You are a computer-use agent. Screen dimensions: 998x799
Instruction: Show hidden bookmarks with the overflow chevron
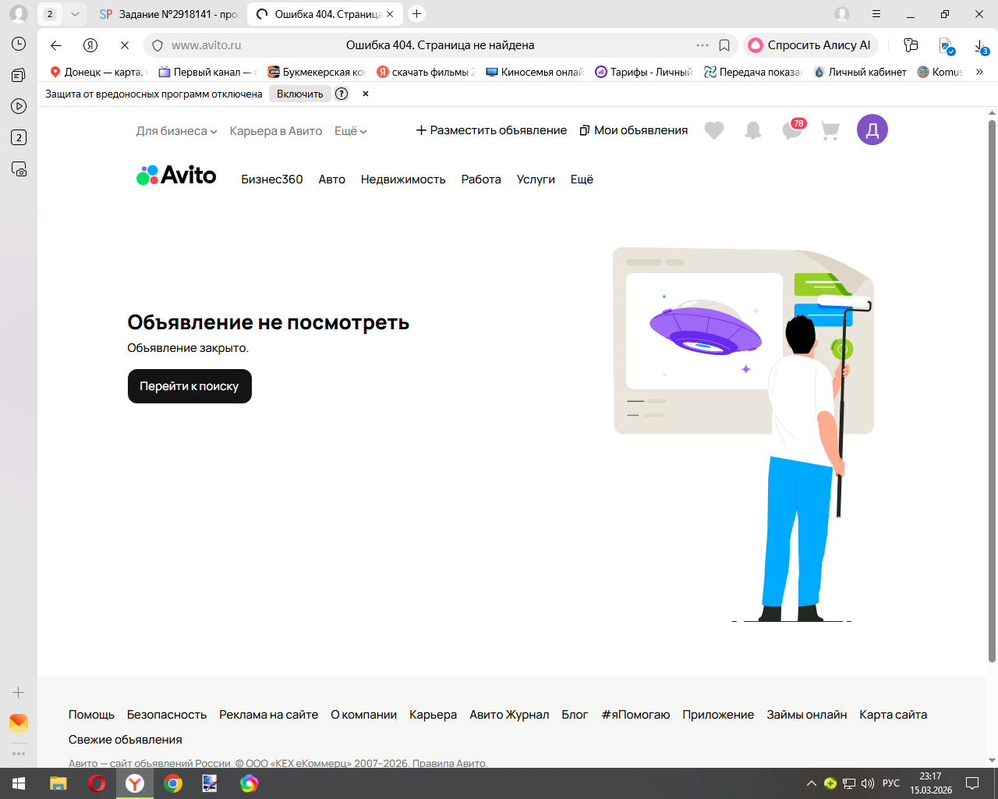point(979,72)
